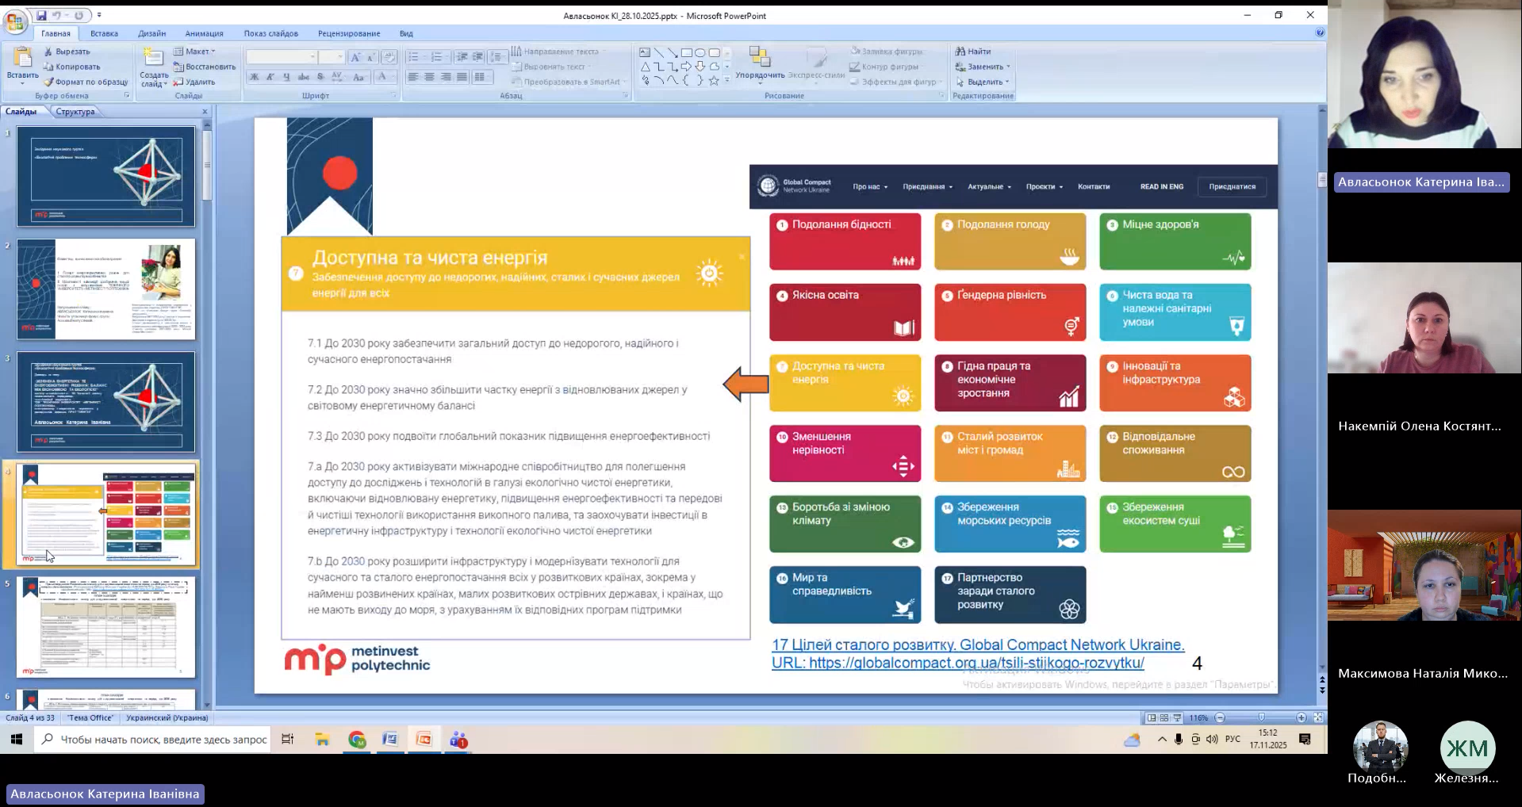The width and height of the screenshot is (1522, 807).
Task: Click the Office button logo
Action: [x=14, y=21]
